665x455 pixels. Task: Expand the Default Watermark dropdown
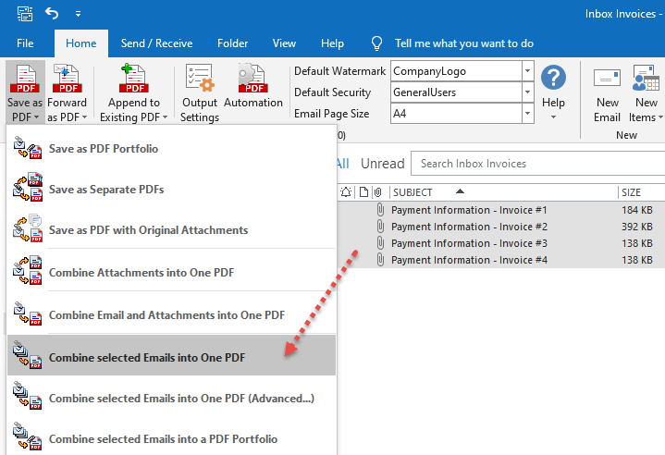(527, 70)
